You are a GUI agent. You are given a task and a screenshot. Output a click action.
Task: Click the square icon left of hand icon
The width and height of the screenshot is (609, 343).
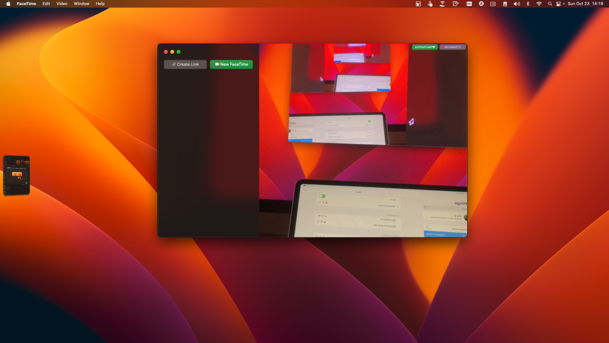click(x=418, y=4)
